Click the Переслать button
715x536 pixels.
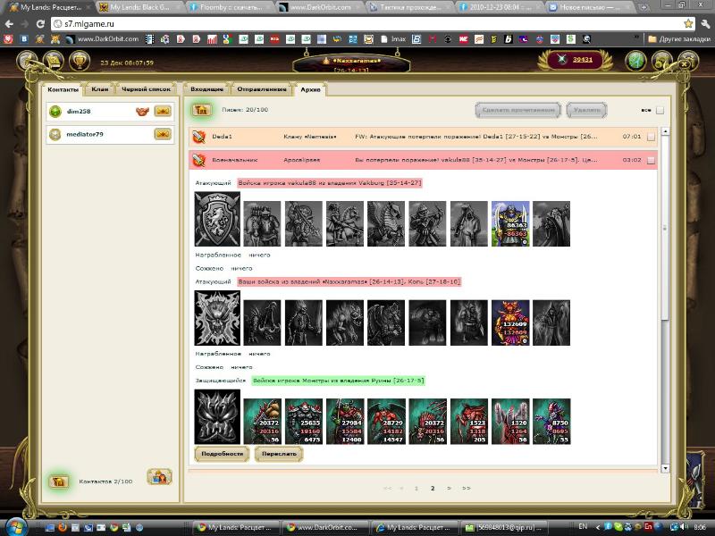click(x=279, y=454)
